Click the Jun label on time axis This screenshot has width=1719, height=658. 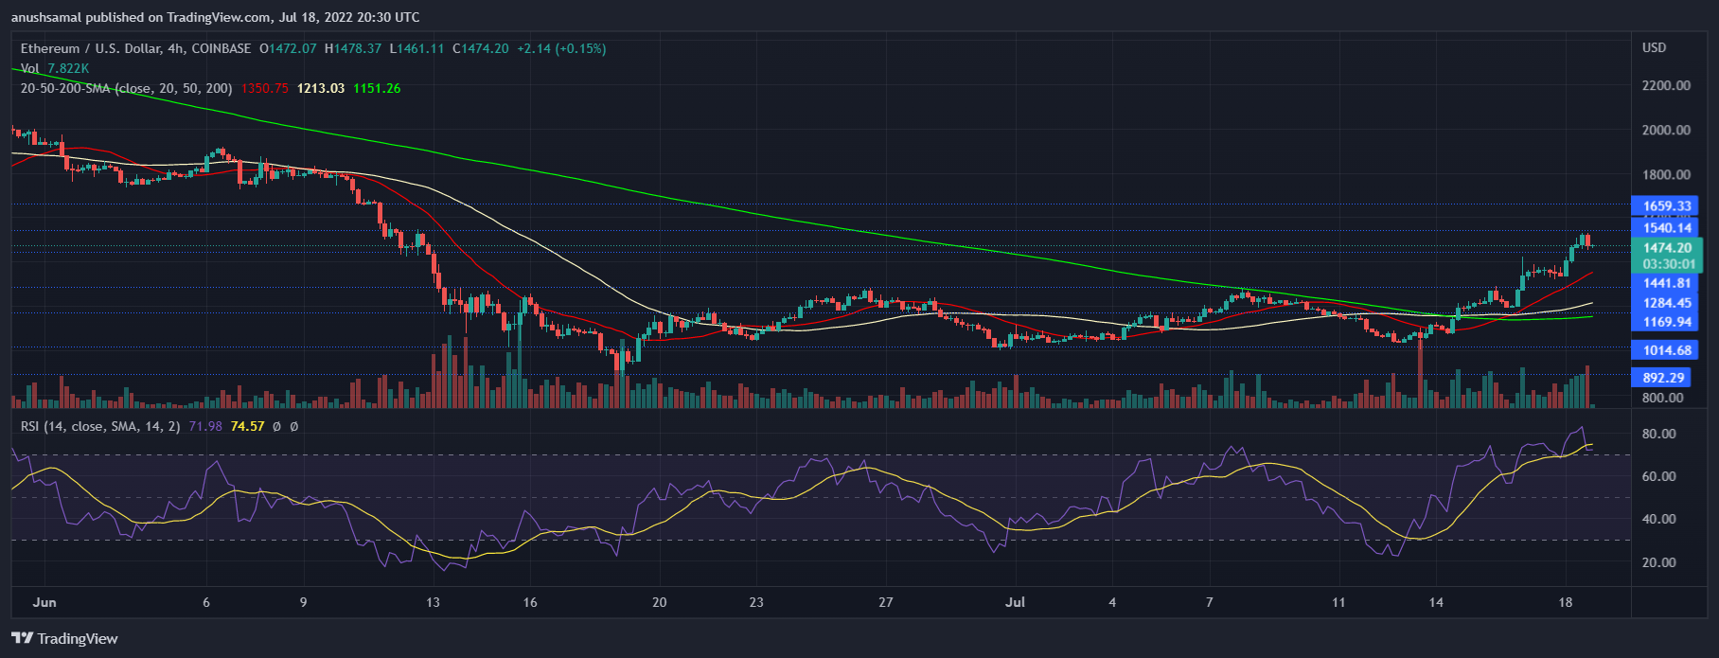[44, 602]
